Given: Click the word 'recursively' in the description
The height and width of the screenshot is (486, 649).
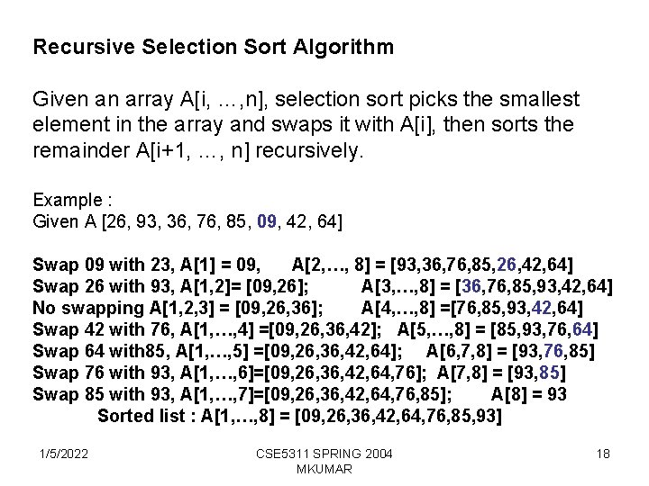Looking at the screenshot, I should click(x=309, y=151).
